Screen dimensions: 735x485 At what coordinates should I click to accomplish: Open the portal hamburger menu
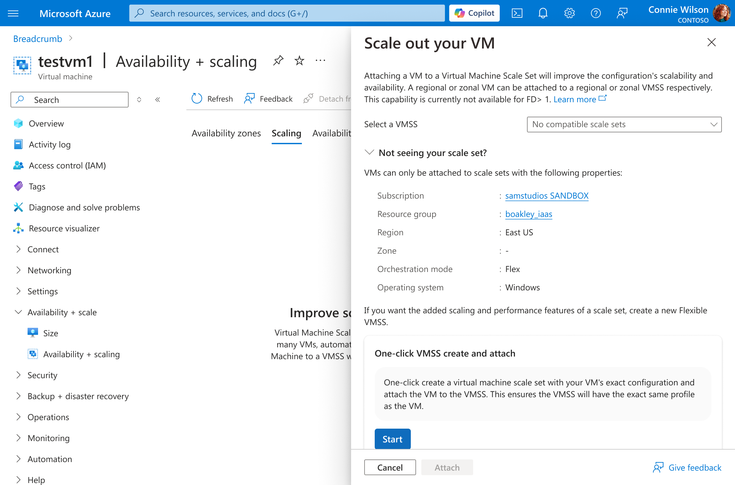(x=13, y=13)
